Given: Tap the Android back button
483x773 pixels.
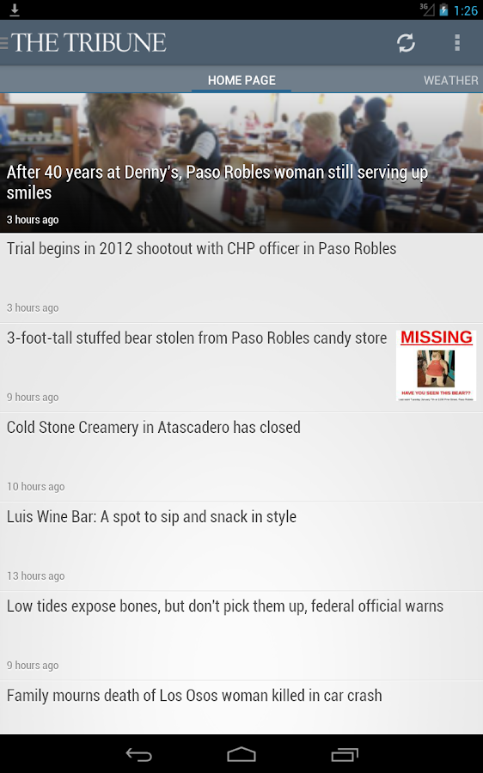Looking at the screenshot, I should (139, 754).
